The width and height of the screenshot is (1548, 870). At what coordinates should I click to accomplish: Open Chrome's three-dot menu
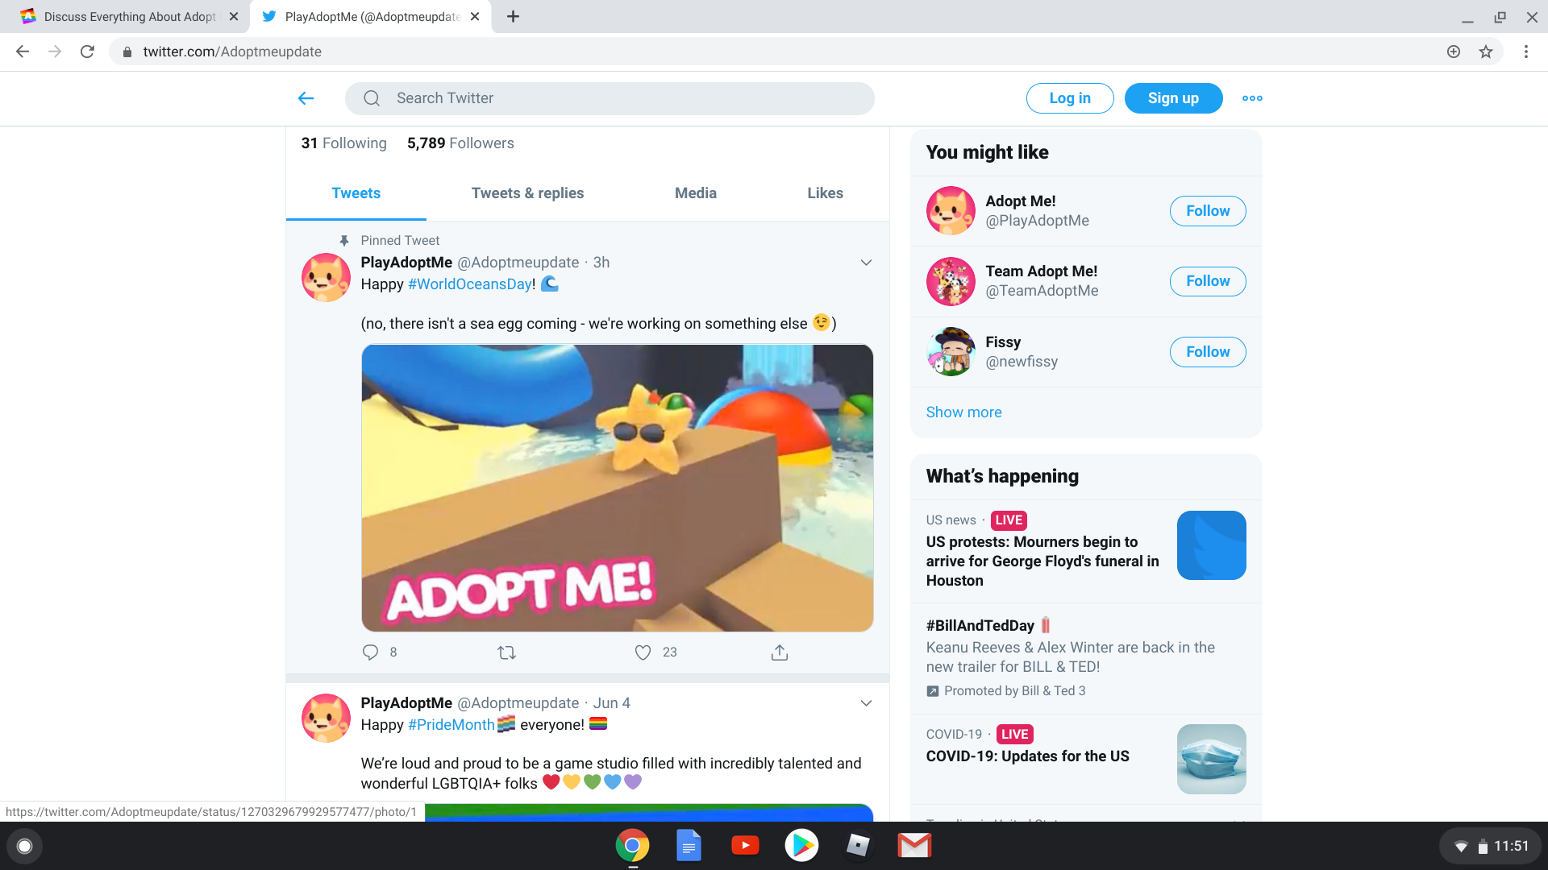pos(1525,52)
